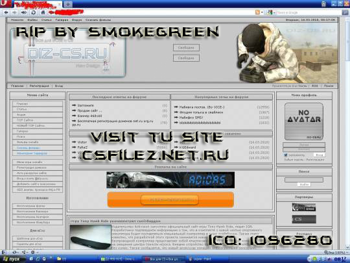
Task: Go back with the browser Back arrow
Action: pyautogui.click(x=6, y=12)
